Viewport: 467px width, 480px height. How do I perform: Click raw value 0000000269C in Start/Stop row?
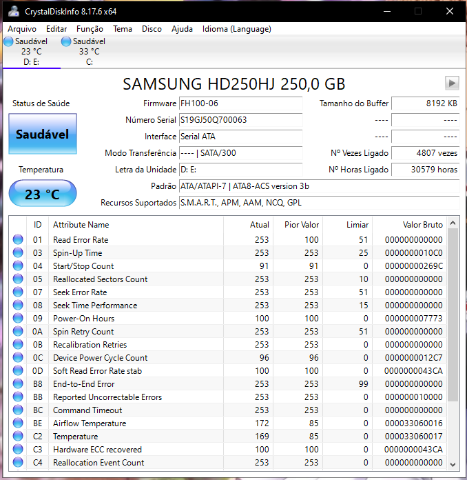(x=414, y=266)
